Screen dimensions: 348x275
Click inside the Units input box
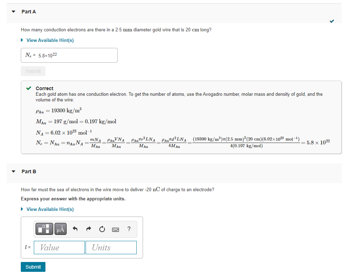coord(111,247)
